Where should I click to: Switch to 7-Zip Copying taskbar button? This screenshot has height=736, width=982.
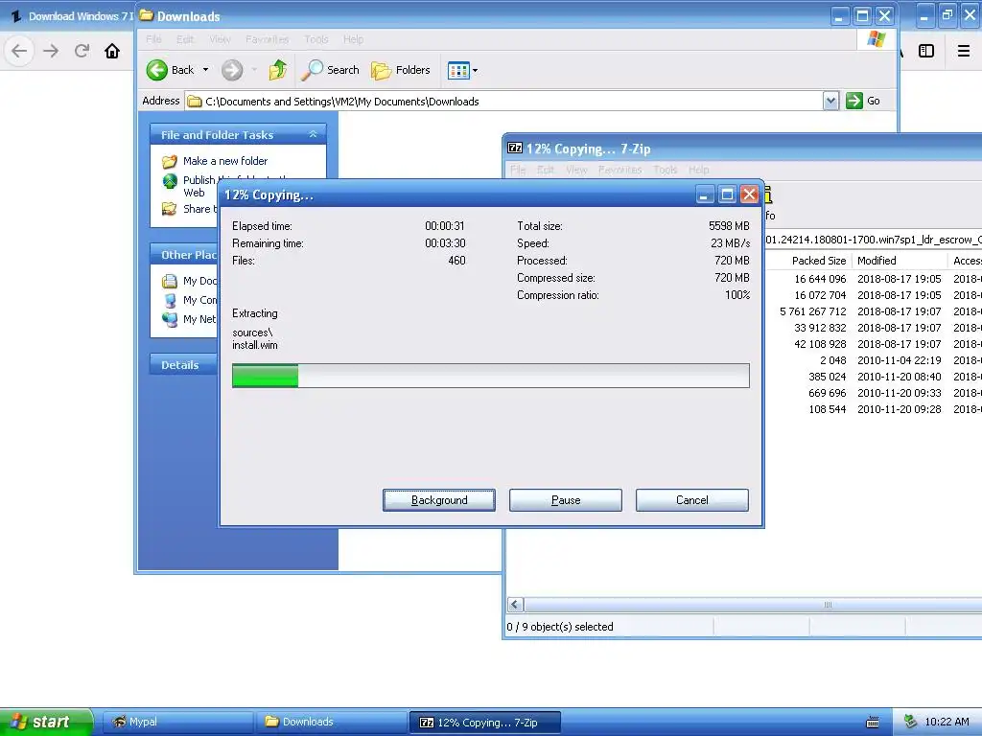tap(484, 723)
